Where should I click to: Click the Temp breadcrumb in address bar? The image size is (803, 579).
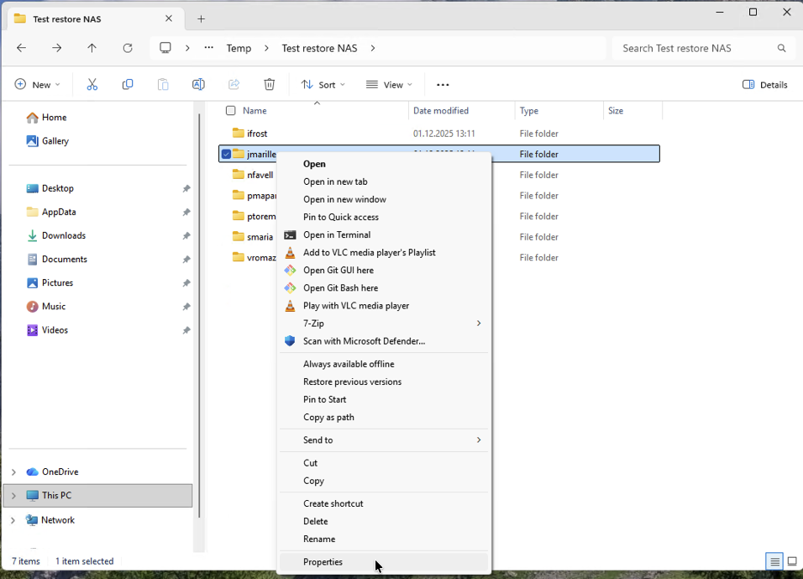[x=239, y=48]
